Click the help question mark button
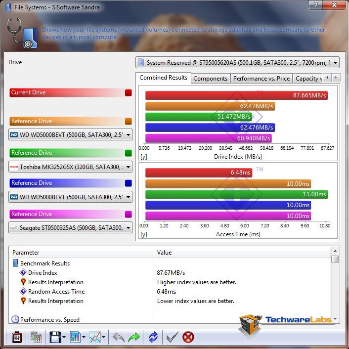The height and width of the screenshot is (349, 349). (x=315, y=4)
